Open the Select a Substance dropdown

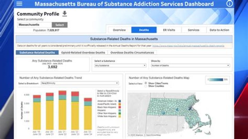click(120, 65)
